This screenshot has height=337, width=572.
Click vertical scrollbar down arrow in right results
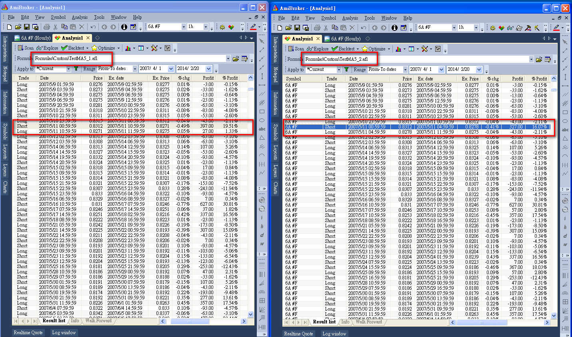554,316
